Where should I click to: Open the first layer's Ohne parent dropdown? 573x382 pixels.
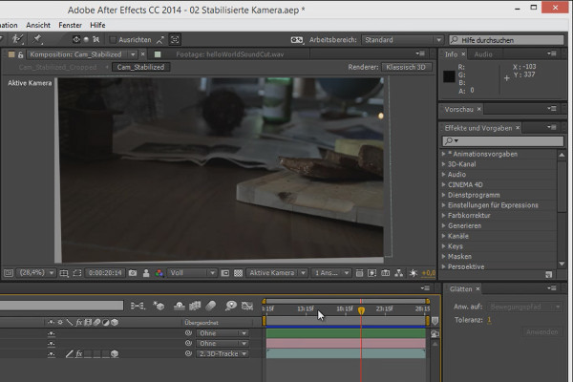(x=223, y=333)
